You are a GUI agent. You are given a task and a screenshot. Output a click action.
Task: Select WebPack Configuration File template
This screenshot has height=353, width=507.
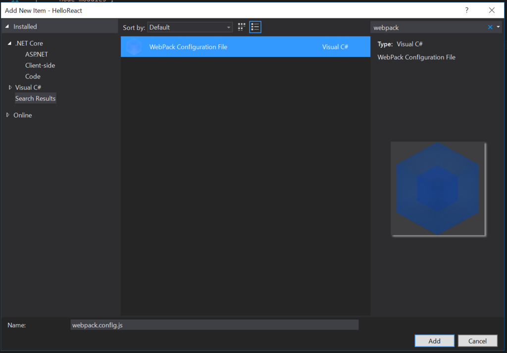[246, 47]
